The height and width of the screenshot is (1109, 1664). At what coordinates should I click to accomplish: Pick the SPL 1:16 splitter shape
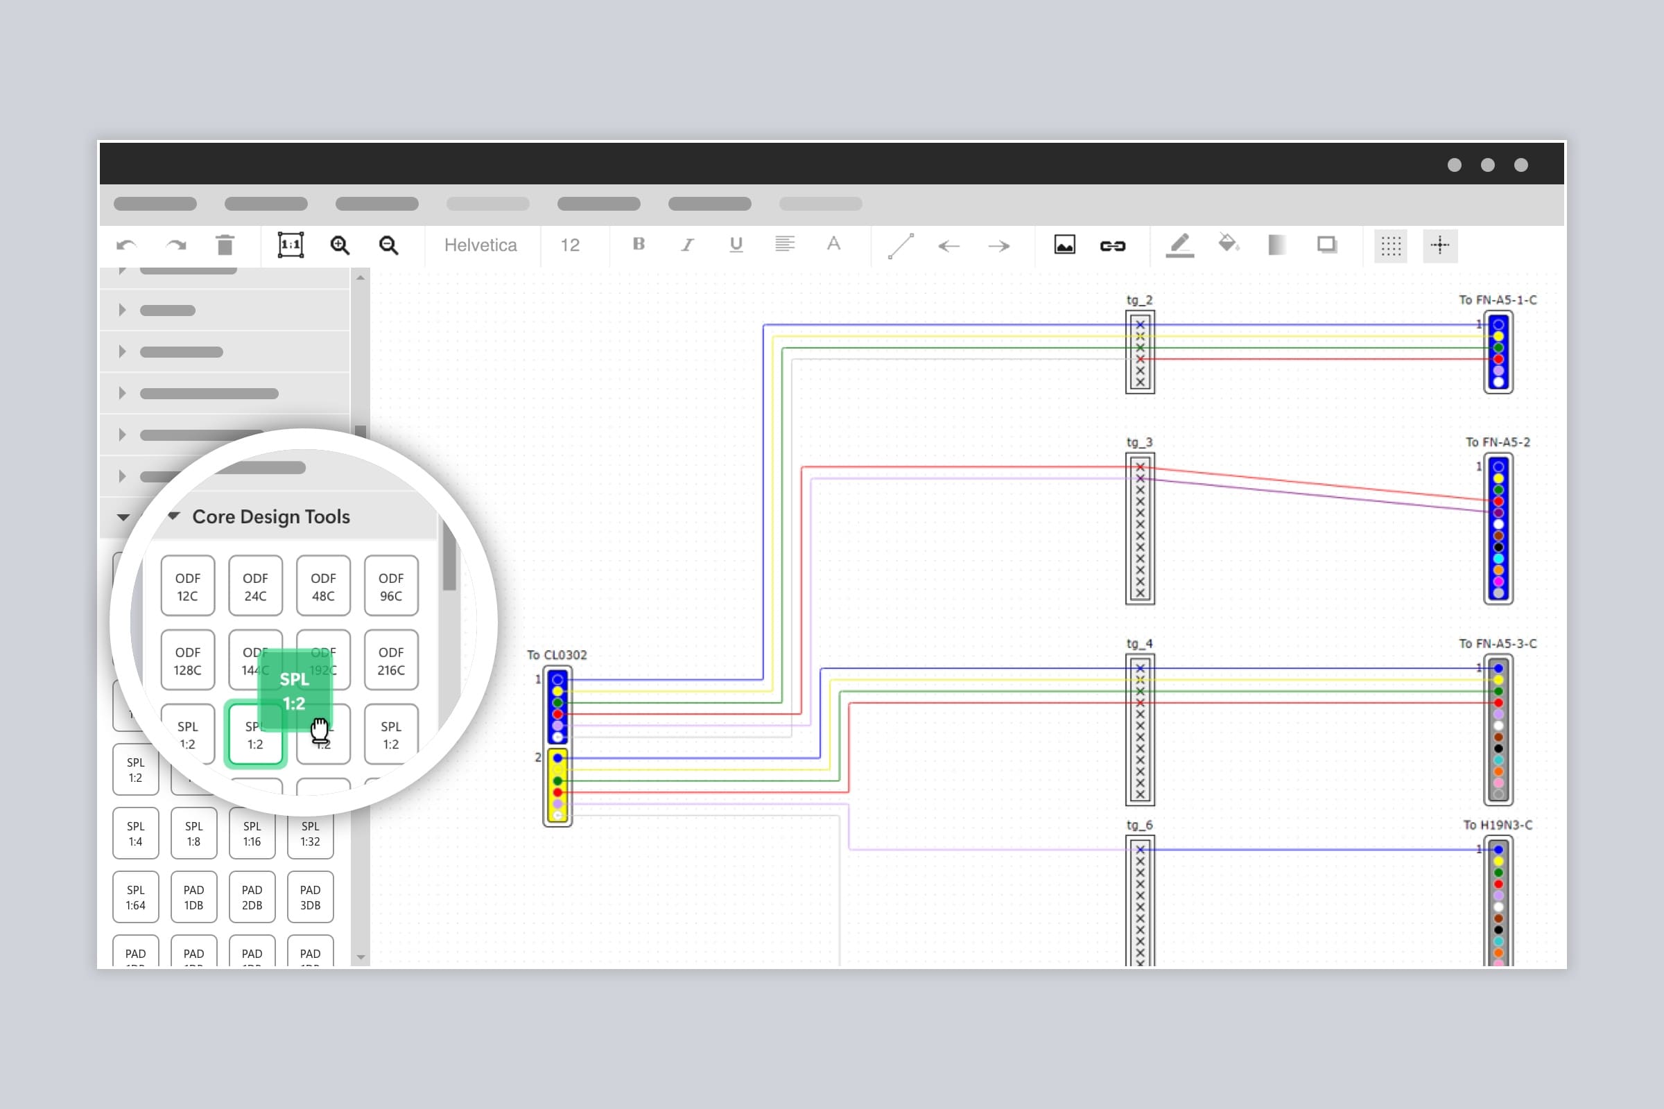252,833
